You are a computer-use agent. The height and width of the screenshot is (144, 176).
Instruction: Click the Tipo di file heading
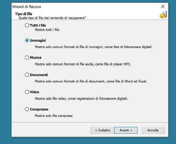(24, 14)
